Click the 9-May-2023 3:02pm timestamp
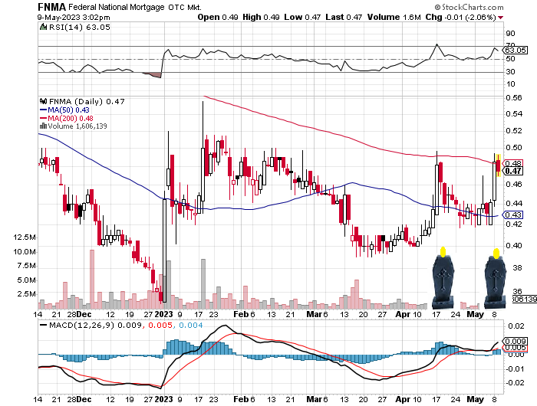The height and width of the screenshot is (406, 537). click(74, 18)
